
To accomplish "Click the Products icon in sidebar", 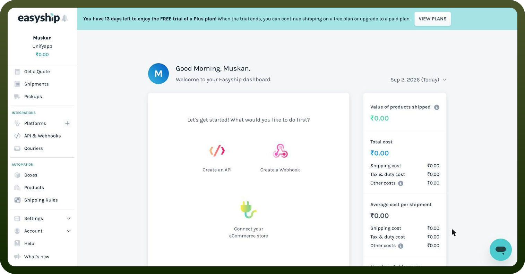I will pyautogui.click(x=17, y=188).
